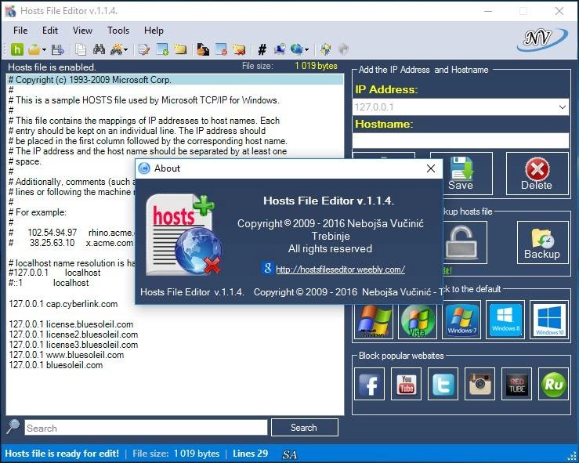This screenshot has width=579, height=463.
Task: Click the SA logo in the status bar
Action: (x=290, y=454)
